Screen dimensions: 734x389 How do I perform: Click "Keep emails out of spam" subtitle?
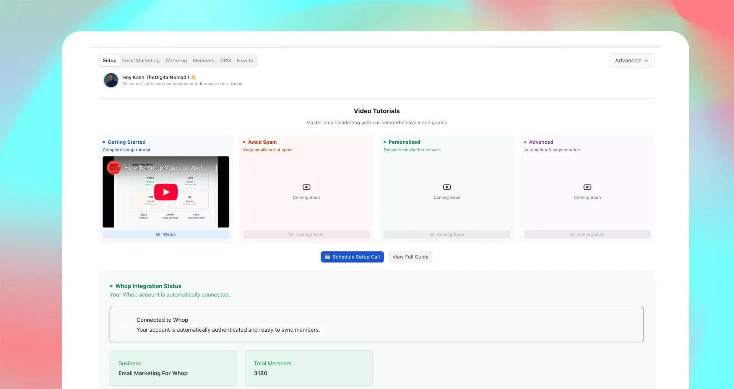[x=268, y=150]
